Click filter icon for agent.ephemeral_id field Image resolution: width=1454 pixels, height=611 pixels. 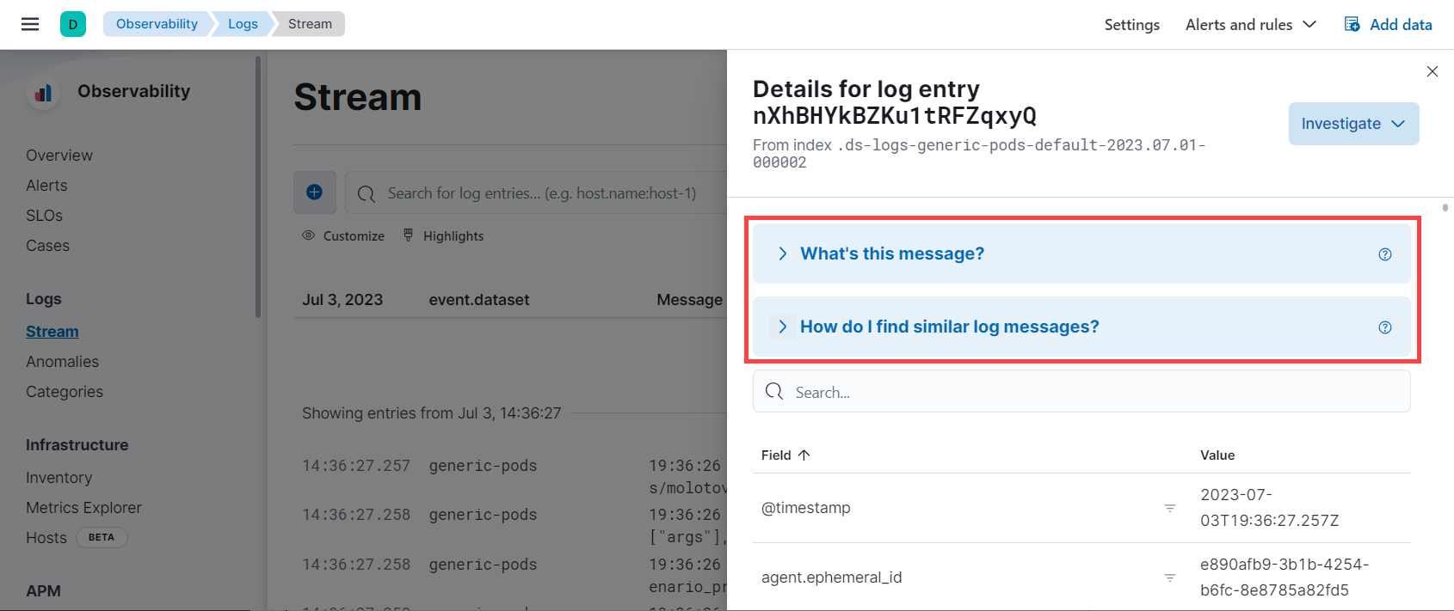[x=1170, y=577]
